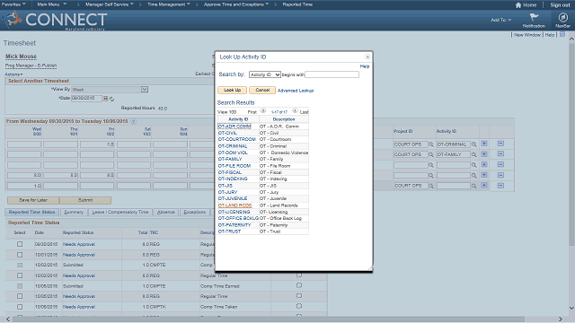This screenshot has width=575, height=323.
Task: Open comment bubble for Comp Time Earned 10/05
Action: click(299, 285)
